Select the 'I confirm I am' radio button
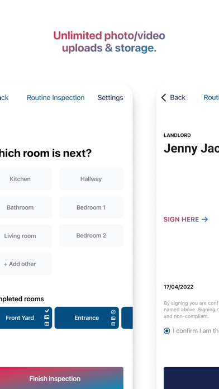 click(x=167, y=331)
